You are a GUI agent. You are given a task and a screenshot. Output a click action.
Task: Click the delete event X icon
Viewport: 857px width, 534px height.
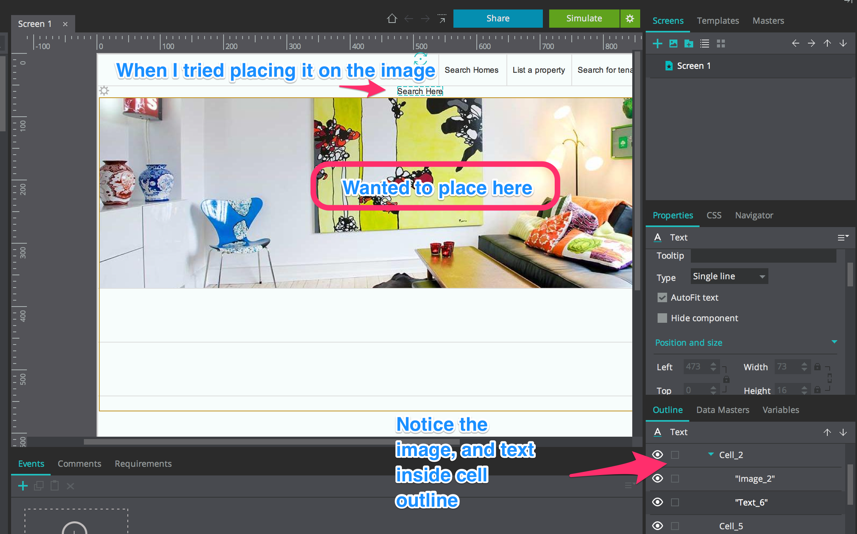click(x=70, y=486)
